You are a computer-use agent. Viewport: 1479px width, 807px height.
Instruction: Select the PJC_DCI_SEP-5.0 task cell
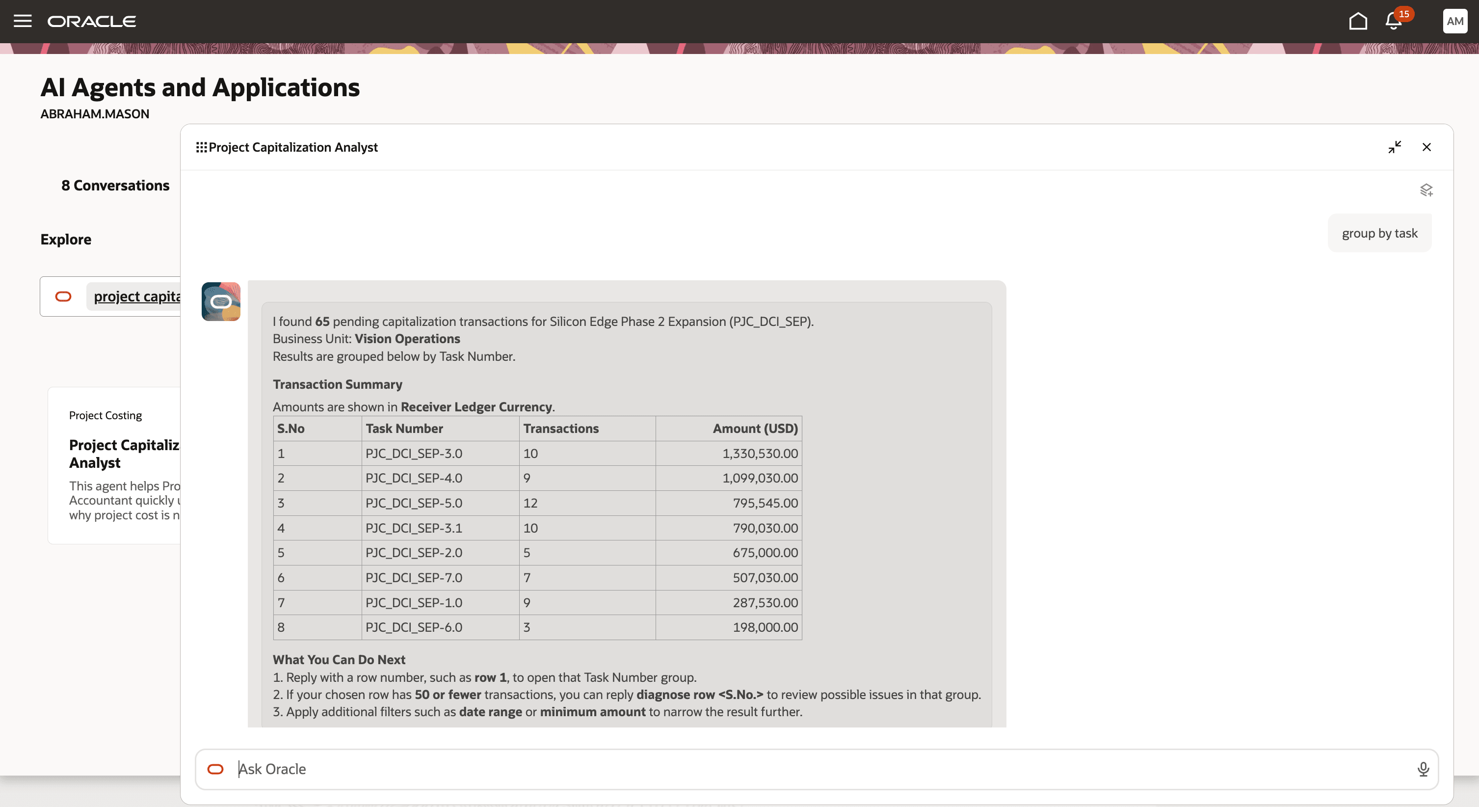click(x=440, y=503)
